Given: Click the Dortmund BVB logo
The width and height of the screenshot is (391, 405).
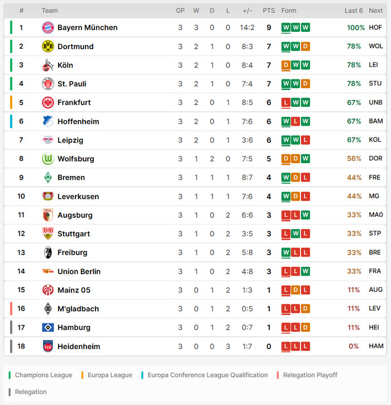Looking at the screenshot, I should coord(48,46).
